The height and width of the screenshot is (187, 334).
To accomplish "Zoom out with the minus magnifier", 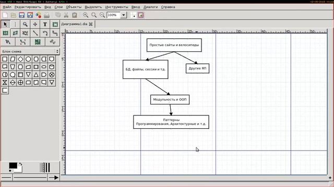I will [102, 15].
